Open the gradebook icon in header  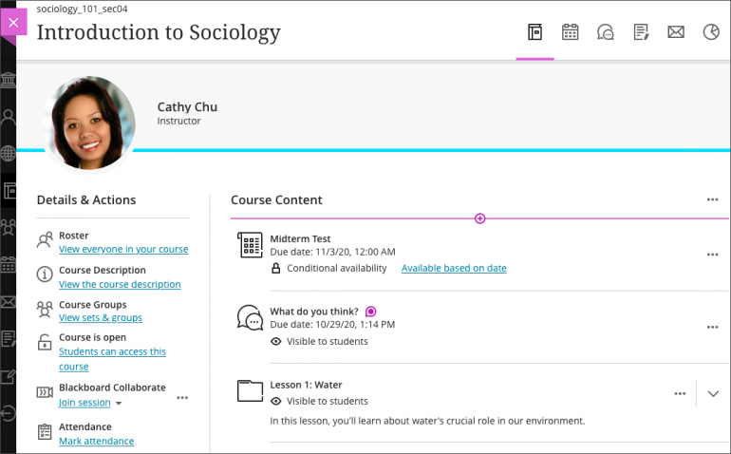click(641, 32)
